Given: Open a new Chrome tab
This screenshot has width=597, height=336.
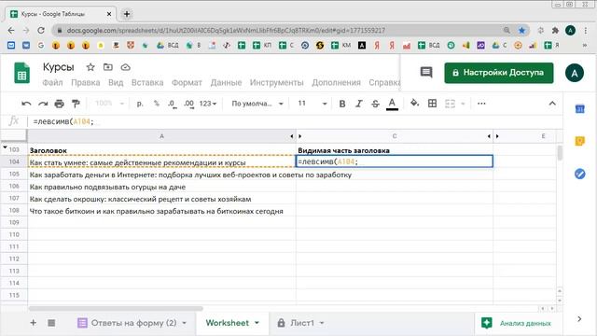Looking at the screenshot, I should tap(127, 14).
